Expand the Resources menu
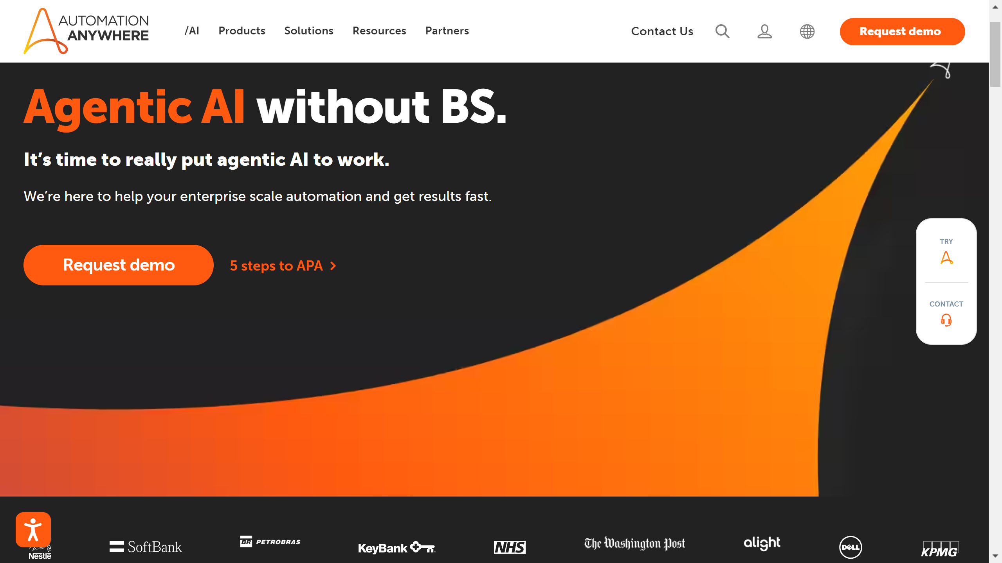Image resolution: width=1002 pixels, height=563 pixels. (x=379, y=31)
